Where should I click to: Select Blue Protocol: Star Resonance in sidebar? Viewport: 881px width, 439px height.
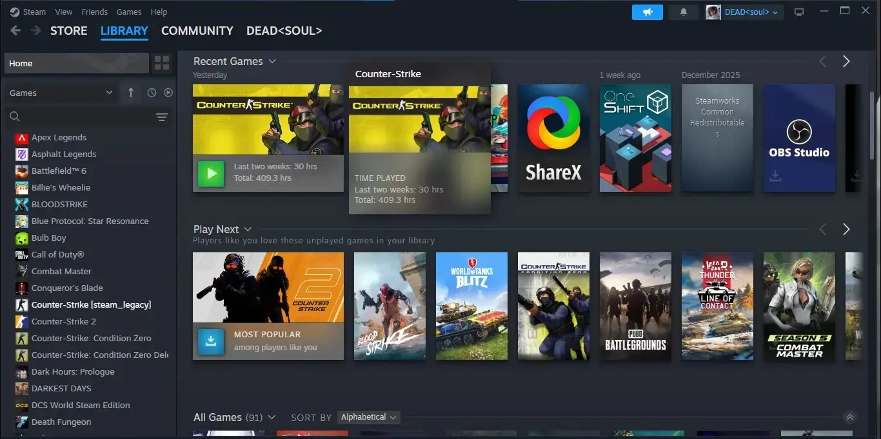(x=90, y=221)
